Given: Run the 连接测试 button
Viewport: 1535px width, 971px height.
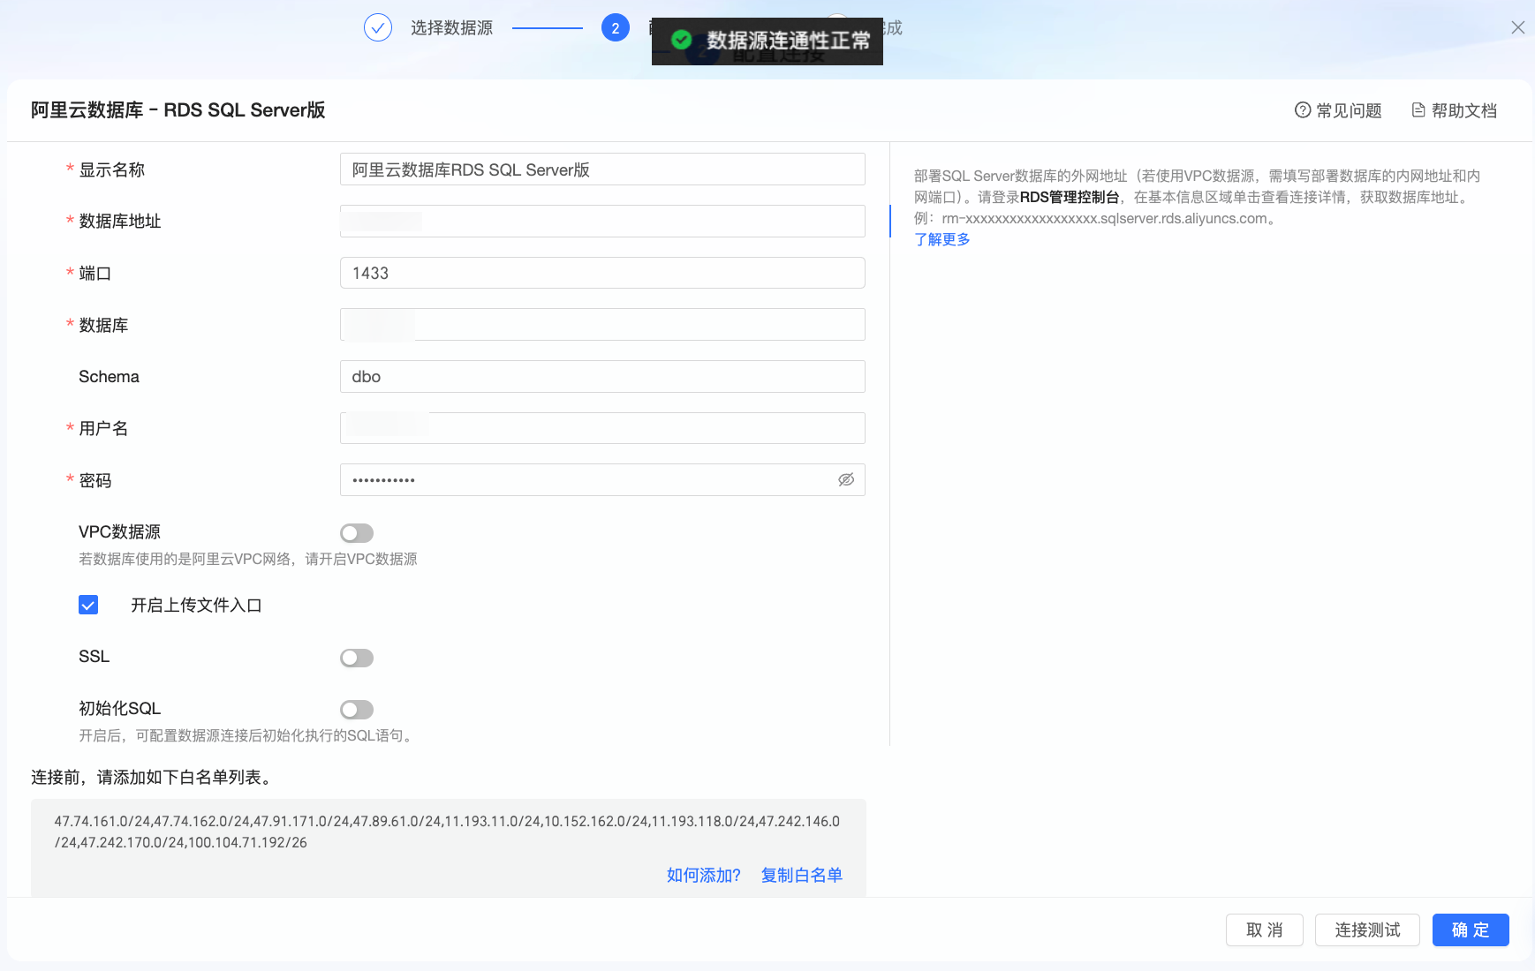Looking at the screenshot, I should click(1367, 930).
